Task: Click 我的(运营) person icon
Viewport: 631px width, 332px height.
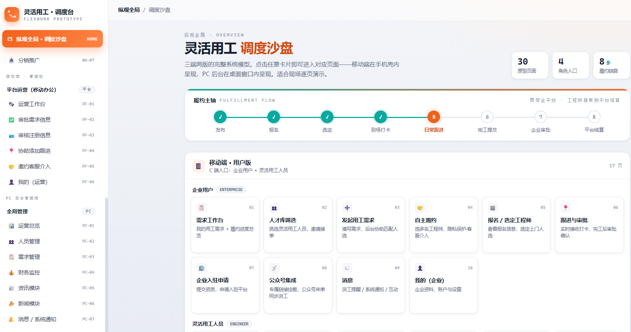Action: tap(12, 182)
